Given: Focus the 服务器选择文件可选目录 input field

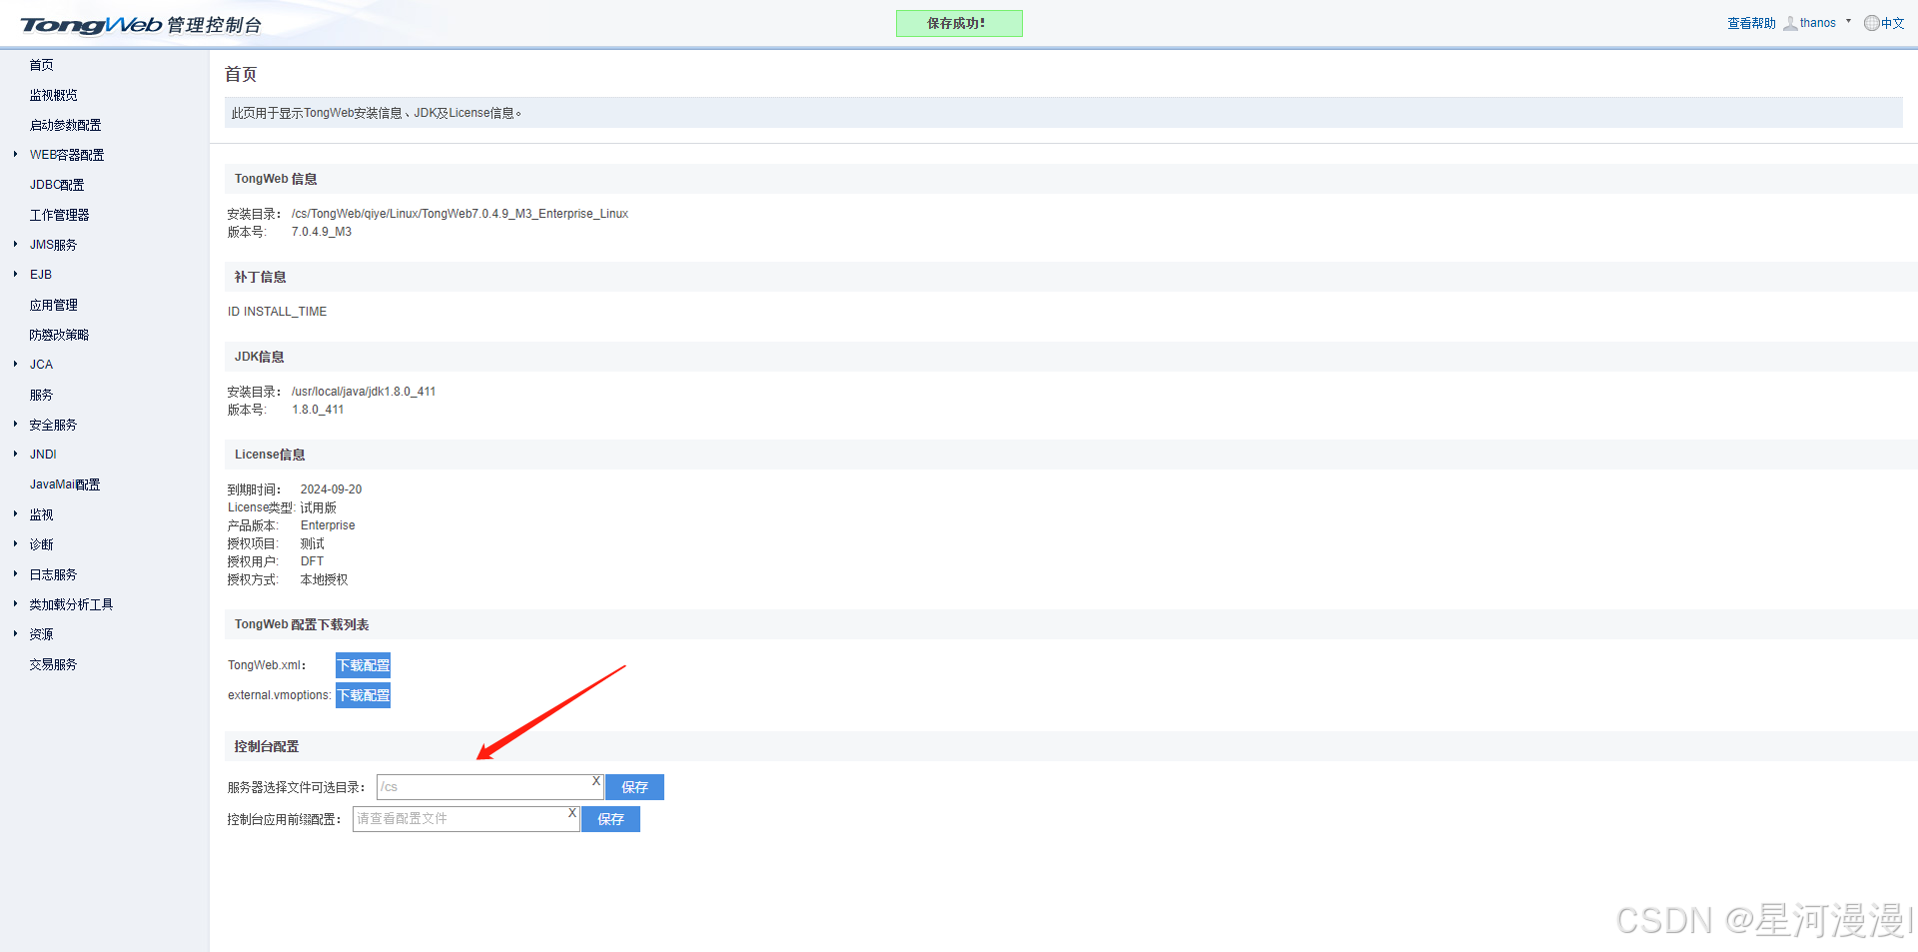Looking at the screenshot, I should pos(489,787).
